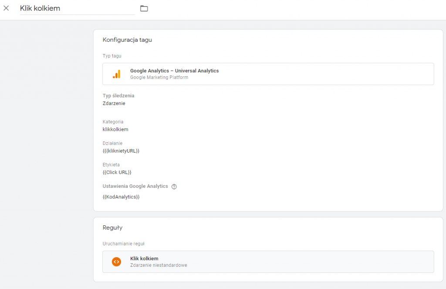446x289 pixels.
Task: Click the Reguły section header
Action: tap(112, 227)
